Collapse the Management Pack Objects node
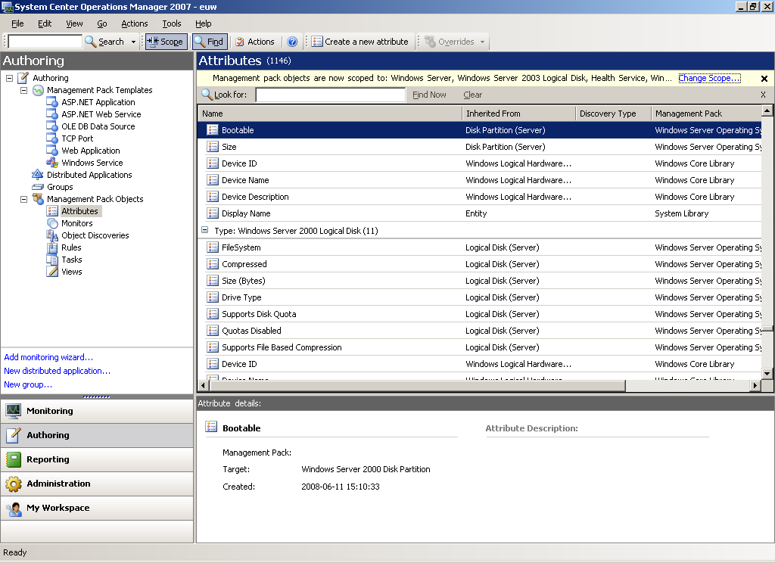Screen dimensions: 775x563 point(23,199)
